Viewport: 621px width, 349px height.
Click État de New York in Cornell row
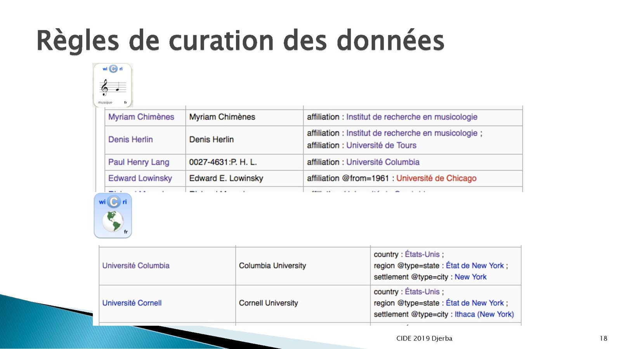(475, 303)
